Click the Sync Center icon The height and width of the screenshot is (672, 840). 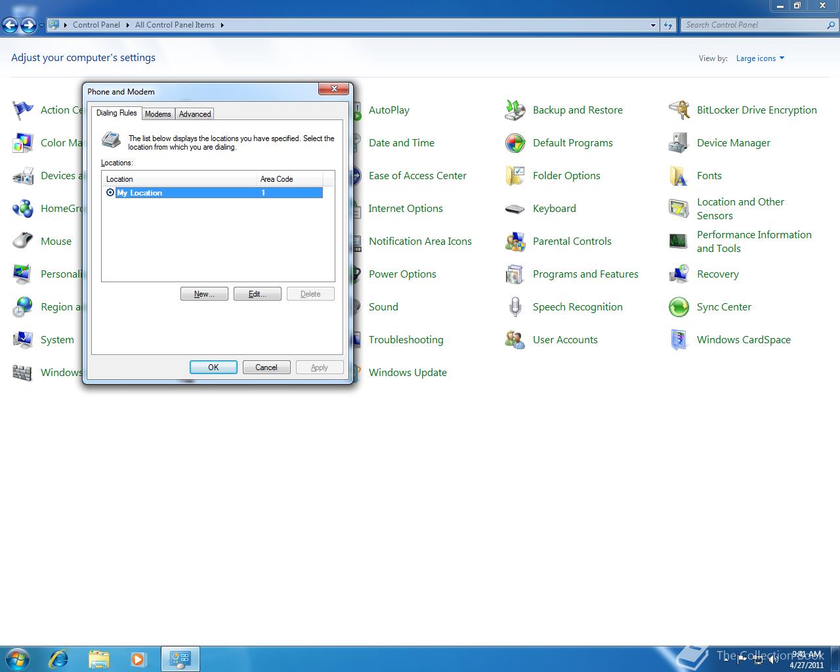click(679, 307)
